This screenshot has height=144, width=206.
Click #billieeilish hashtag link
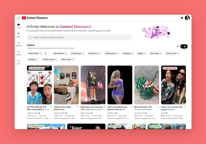[90, 109]
